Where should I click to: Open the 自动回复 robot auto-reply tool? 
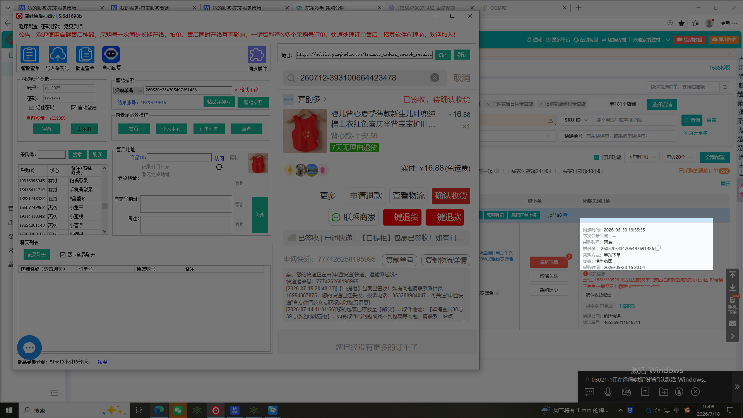coord(111,58)
